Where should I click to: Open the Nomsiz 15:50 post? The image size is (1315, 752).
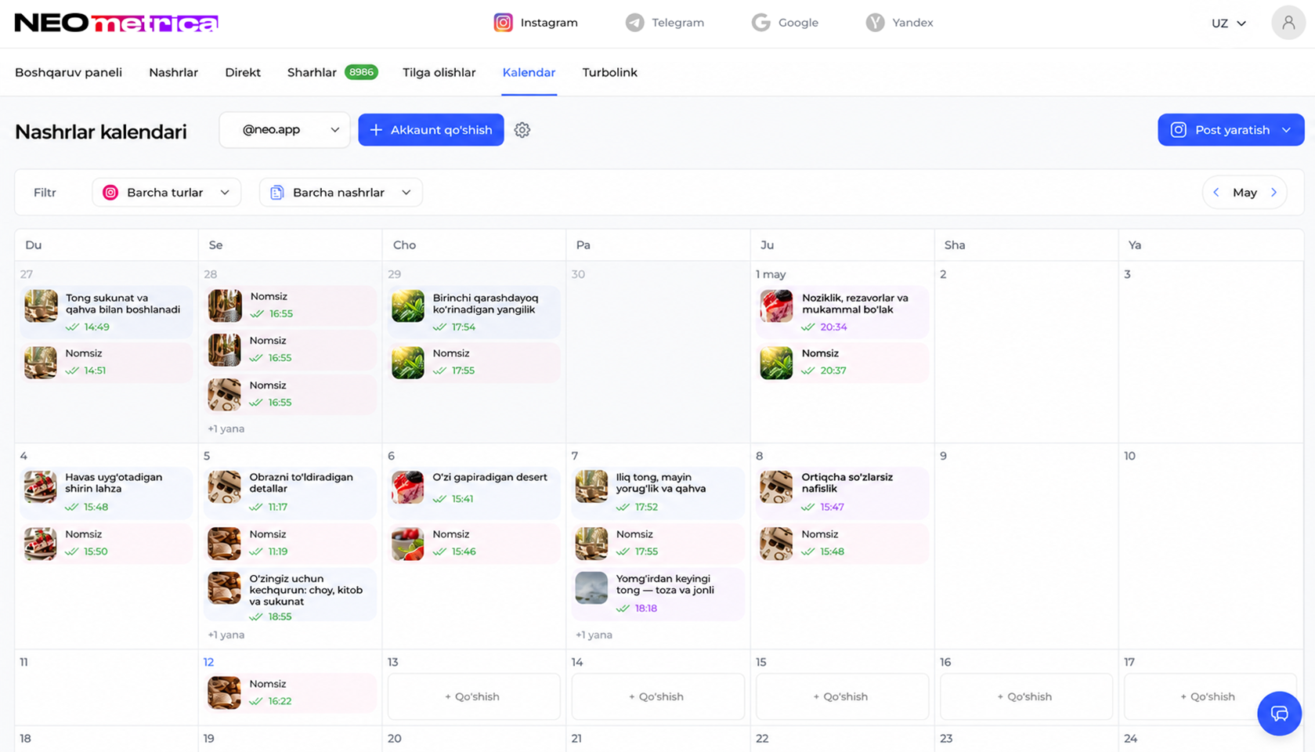pos(107,544)
